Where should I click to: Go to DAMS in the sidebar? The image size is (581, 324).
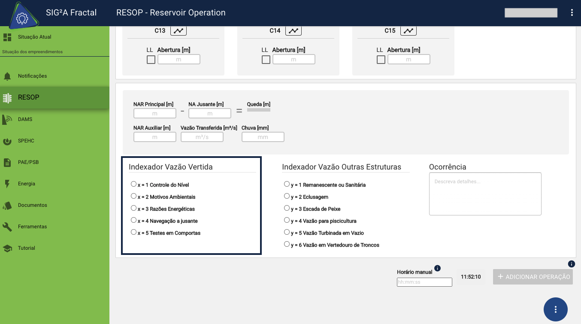click(25, 119)
